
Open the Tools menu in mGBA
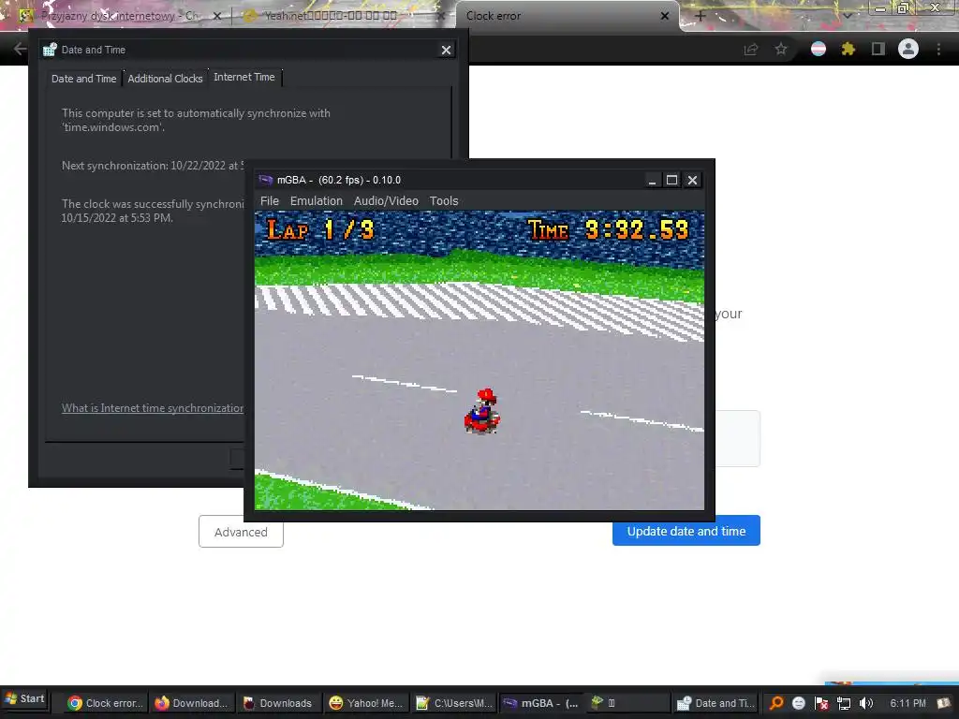[x=443, y=201]
